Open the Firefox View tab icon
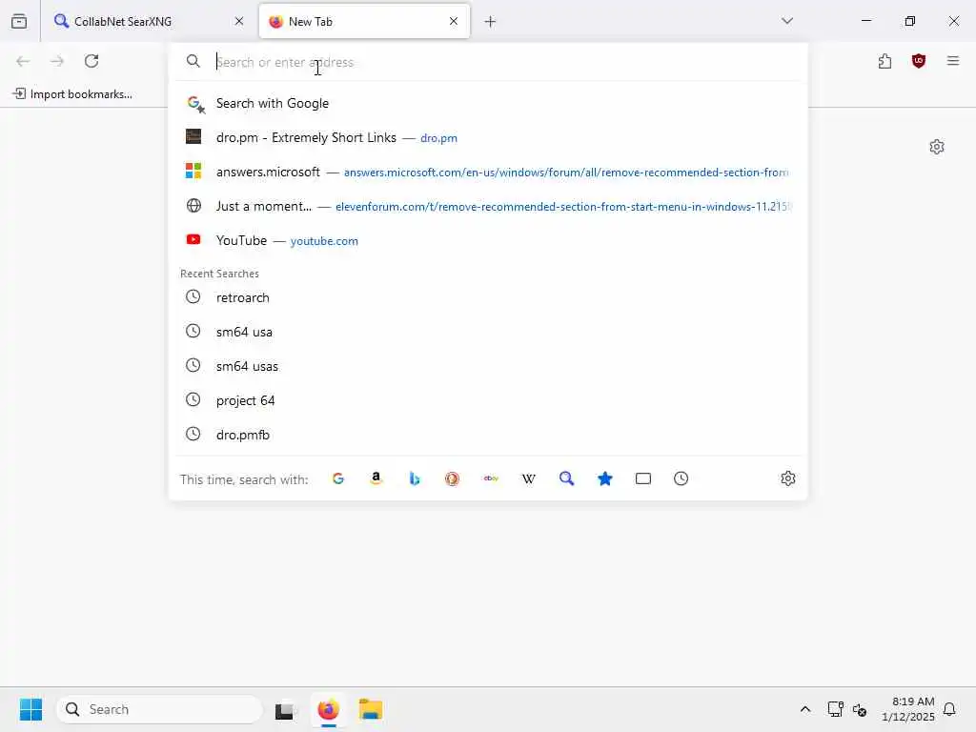This screenshot has height=732, width=976. click(19, 21)
